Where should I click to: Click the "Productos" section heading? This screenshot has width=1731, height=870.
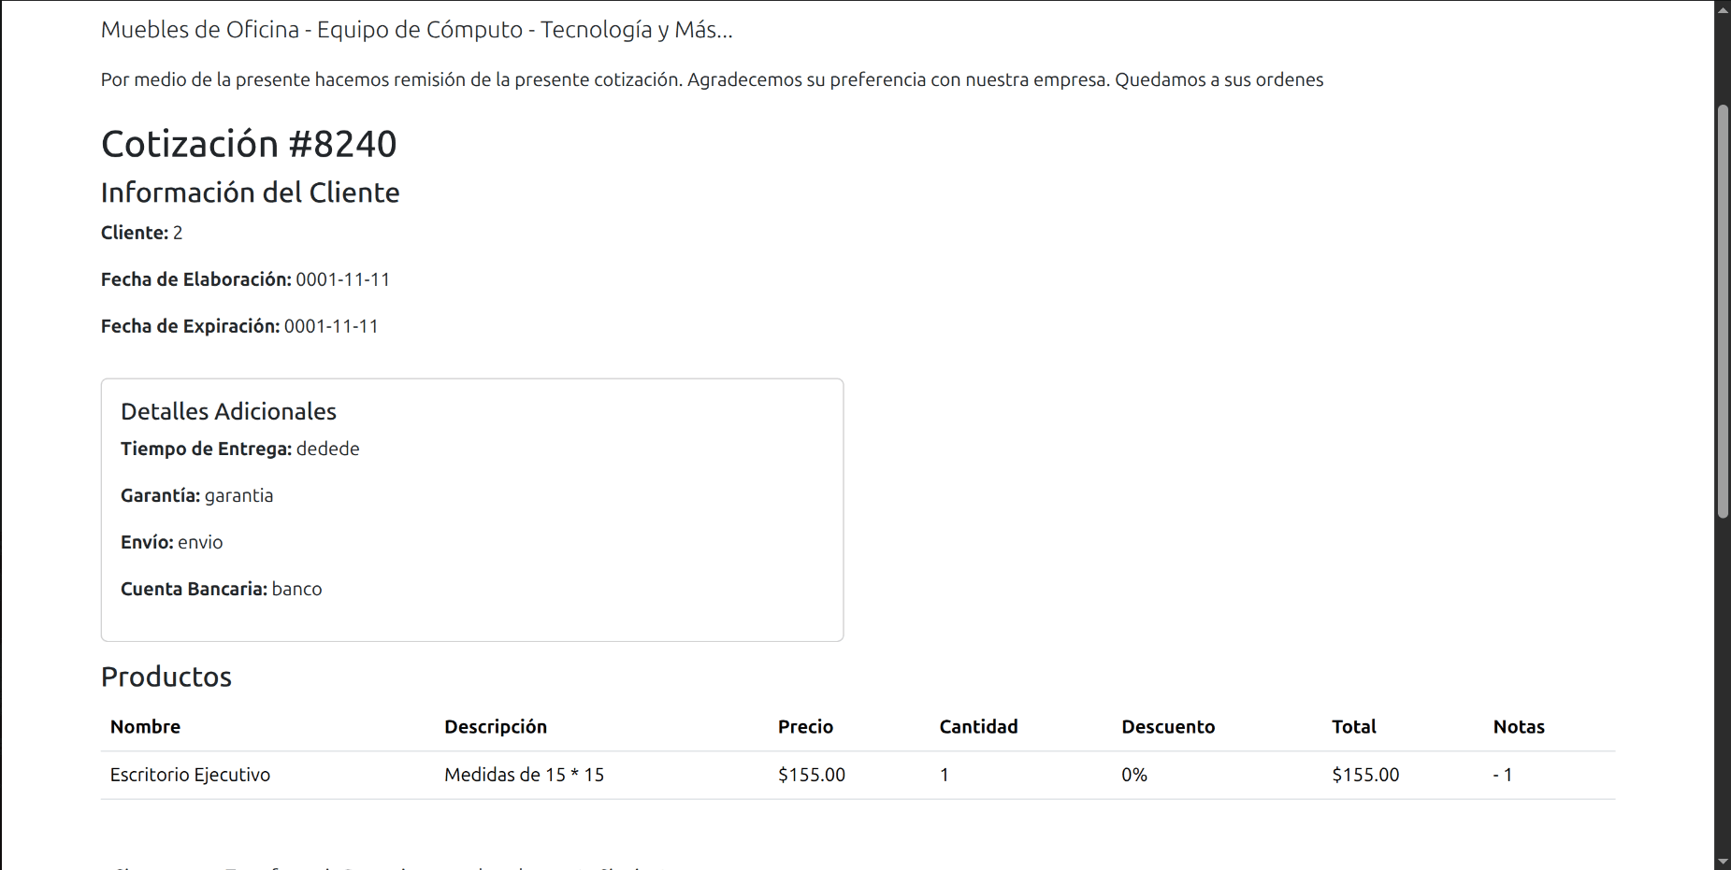click(x=166, y=677)
